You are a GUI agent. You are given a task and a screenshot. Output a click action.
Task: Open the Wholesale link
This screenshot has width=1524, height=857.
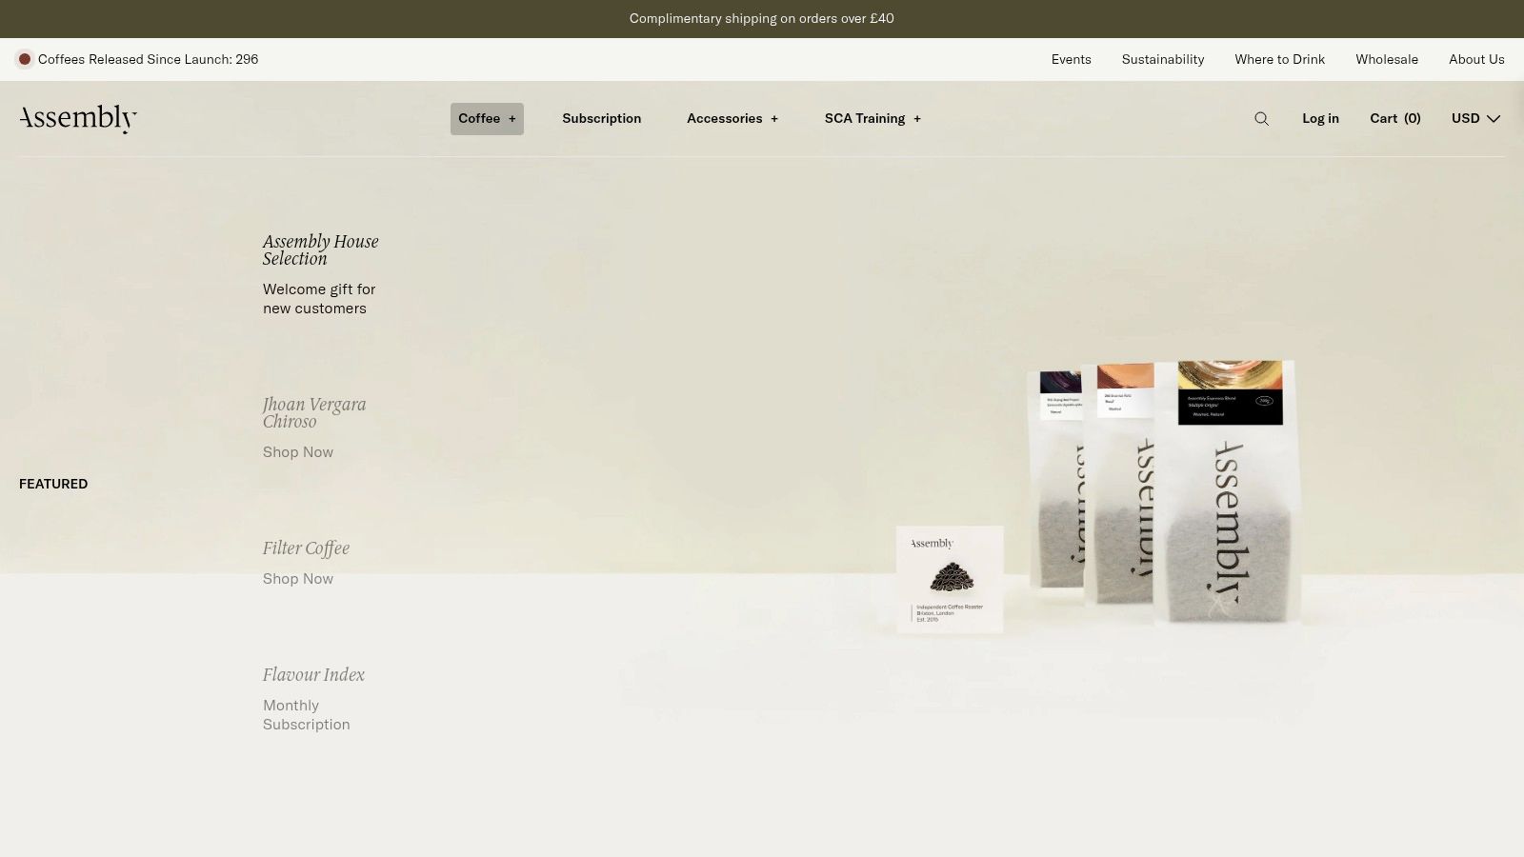coord(1386,59)
